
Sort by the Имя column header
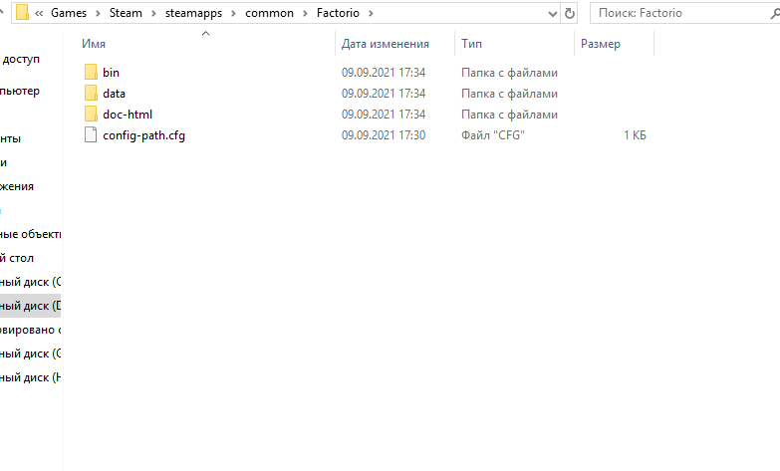tap(94, 44)
